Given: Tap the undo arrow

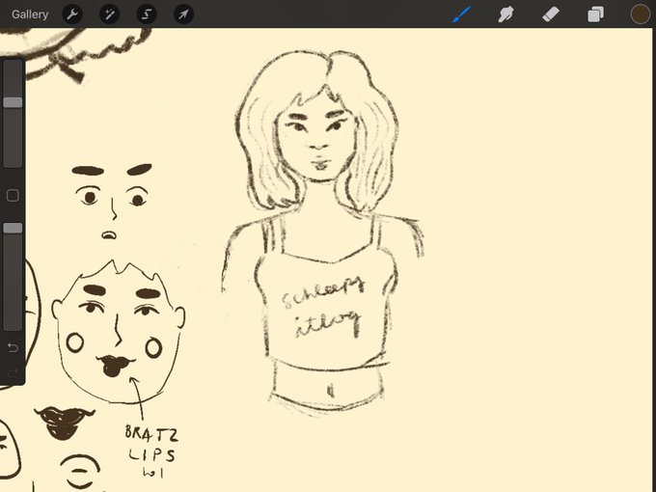Looking at the screenshot, I should pyautogui.click(x=13, y=347).
